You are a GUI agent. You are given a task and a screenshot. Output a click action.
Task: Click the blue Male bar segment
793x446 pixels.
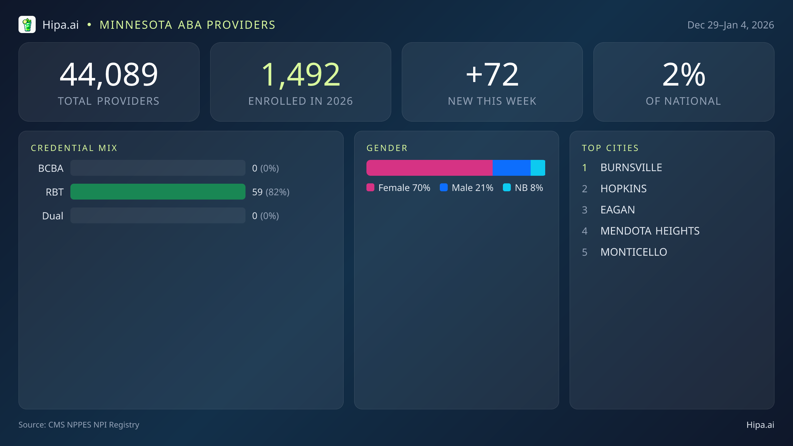[511, 167]
